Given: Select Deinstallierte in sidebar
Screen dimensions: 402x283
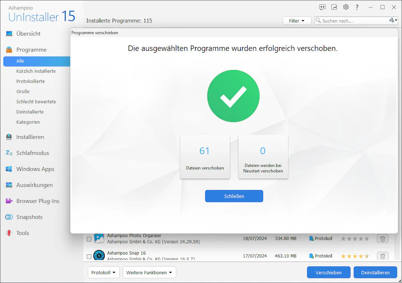Looking at the screenshot, I should (x=30, y=112).
